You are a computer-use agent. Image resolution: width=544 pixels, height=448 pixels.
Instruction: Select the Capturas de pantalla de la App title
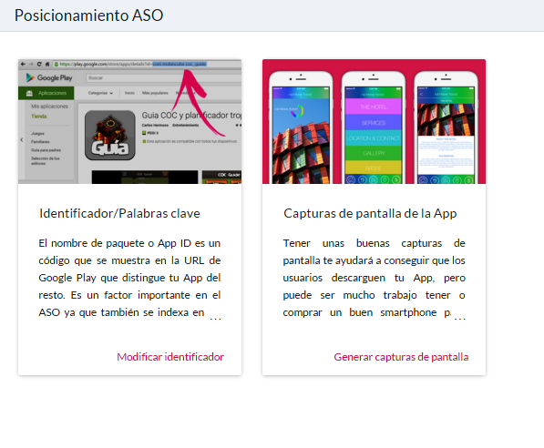click(x=370, y=213)
